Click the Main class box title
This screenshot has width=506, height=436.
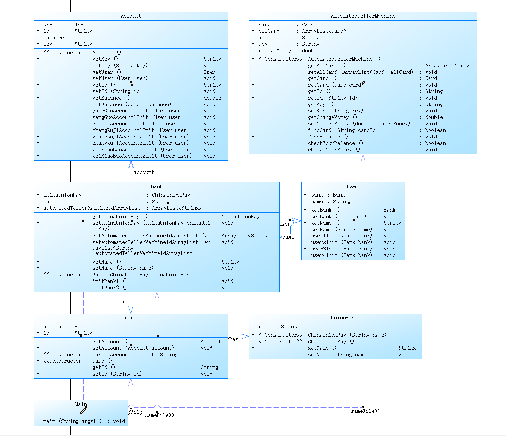point(81,404)
